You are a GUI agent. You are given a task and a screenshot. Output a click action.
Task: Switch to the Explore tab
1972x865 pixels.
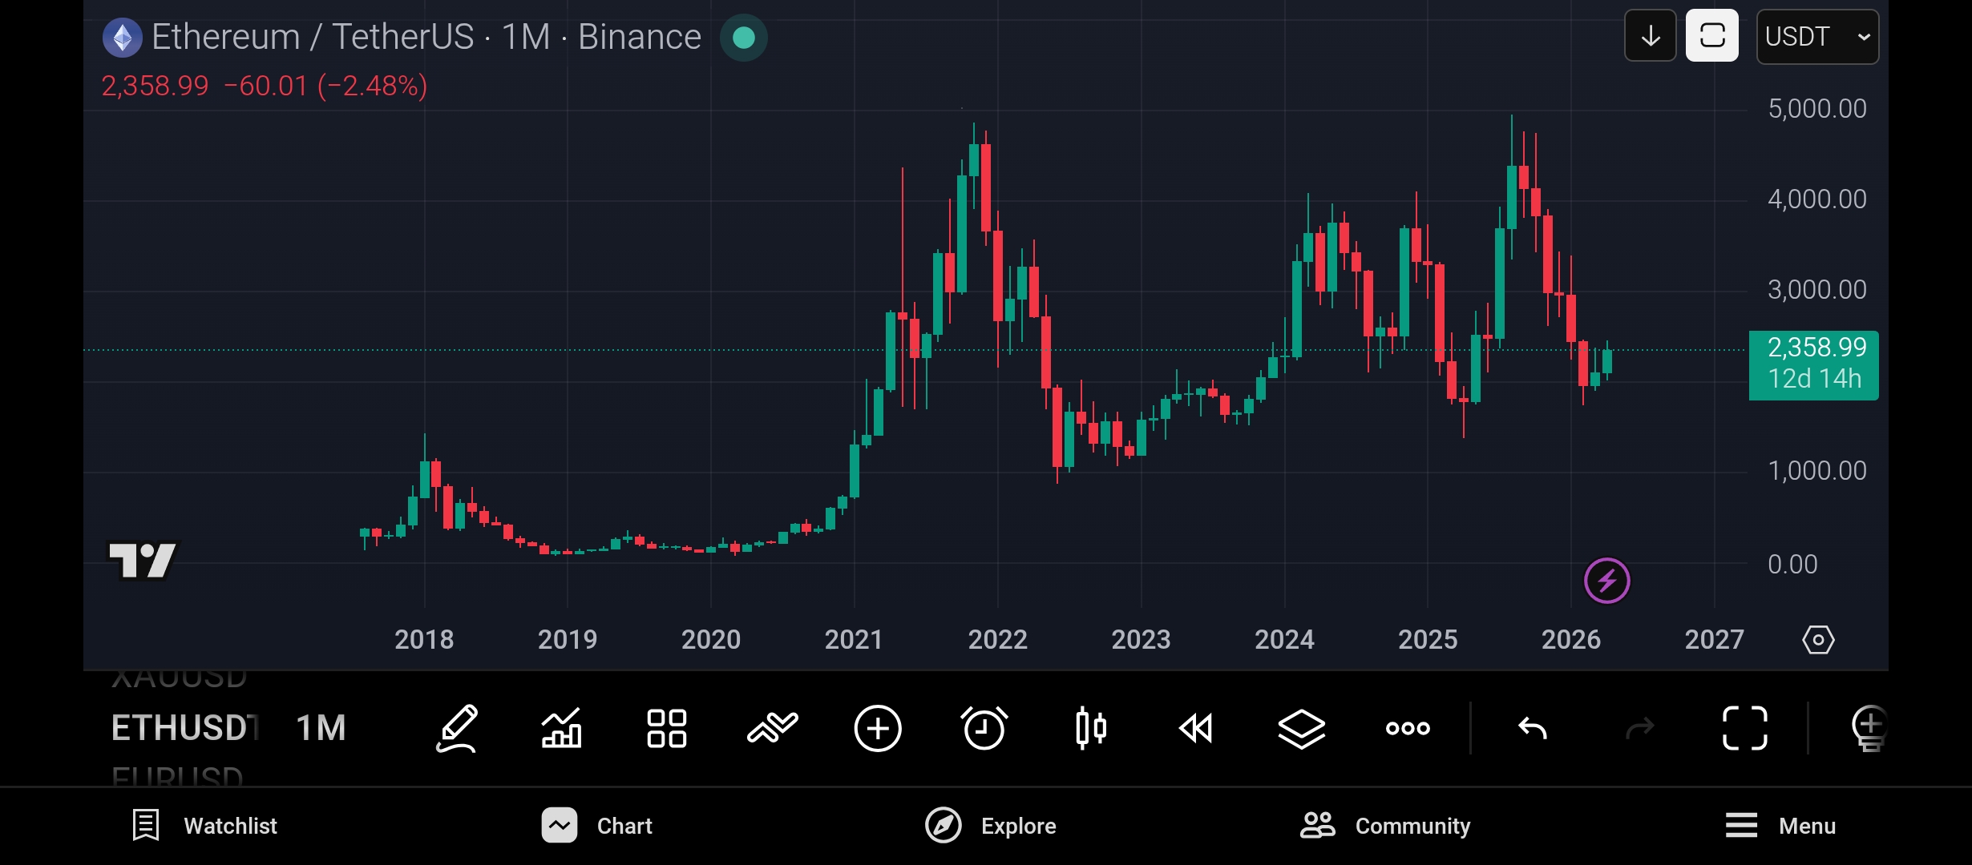991,826
